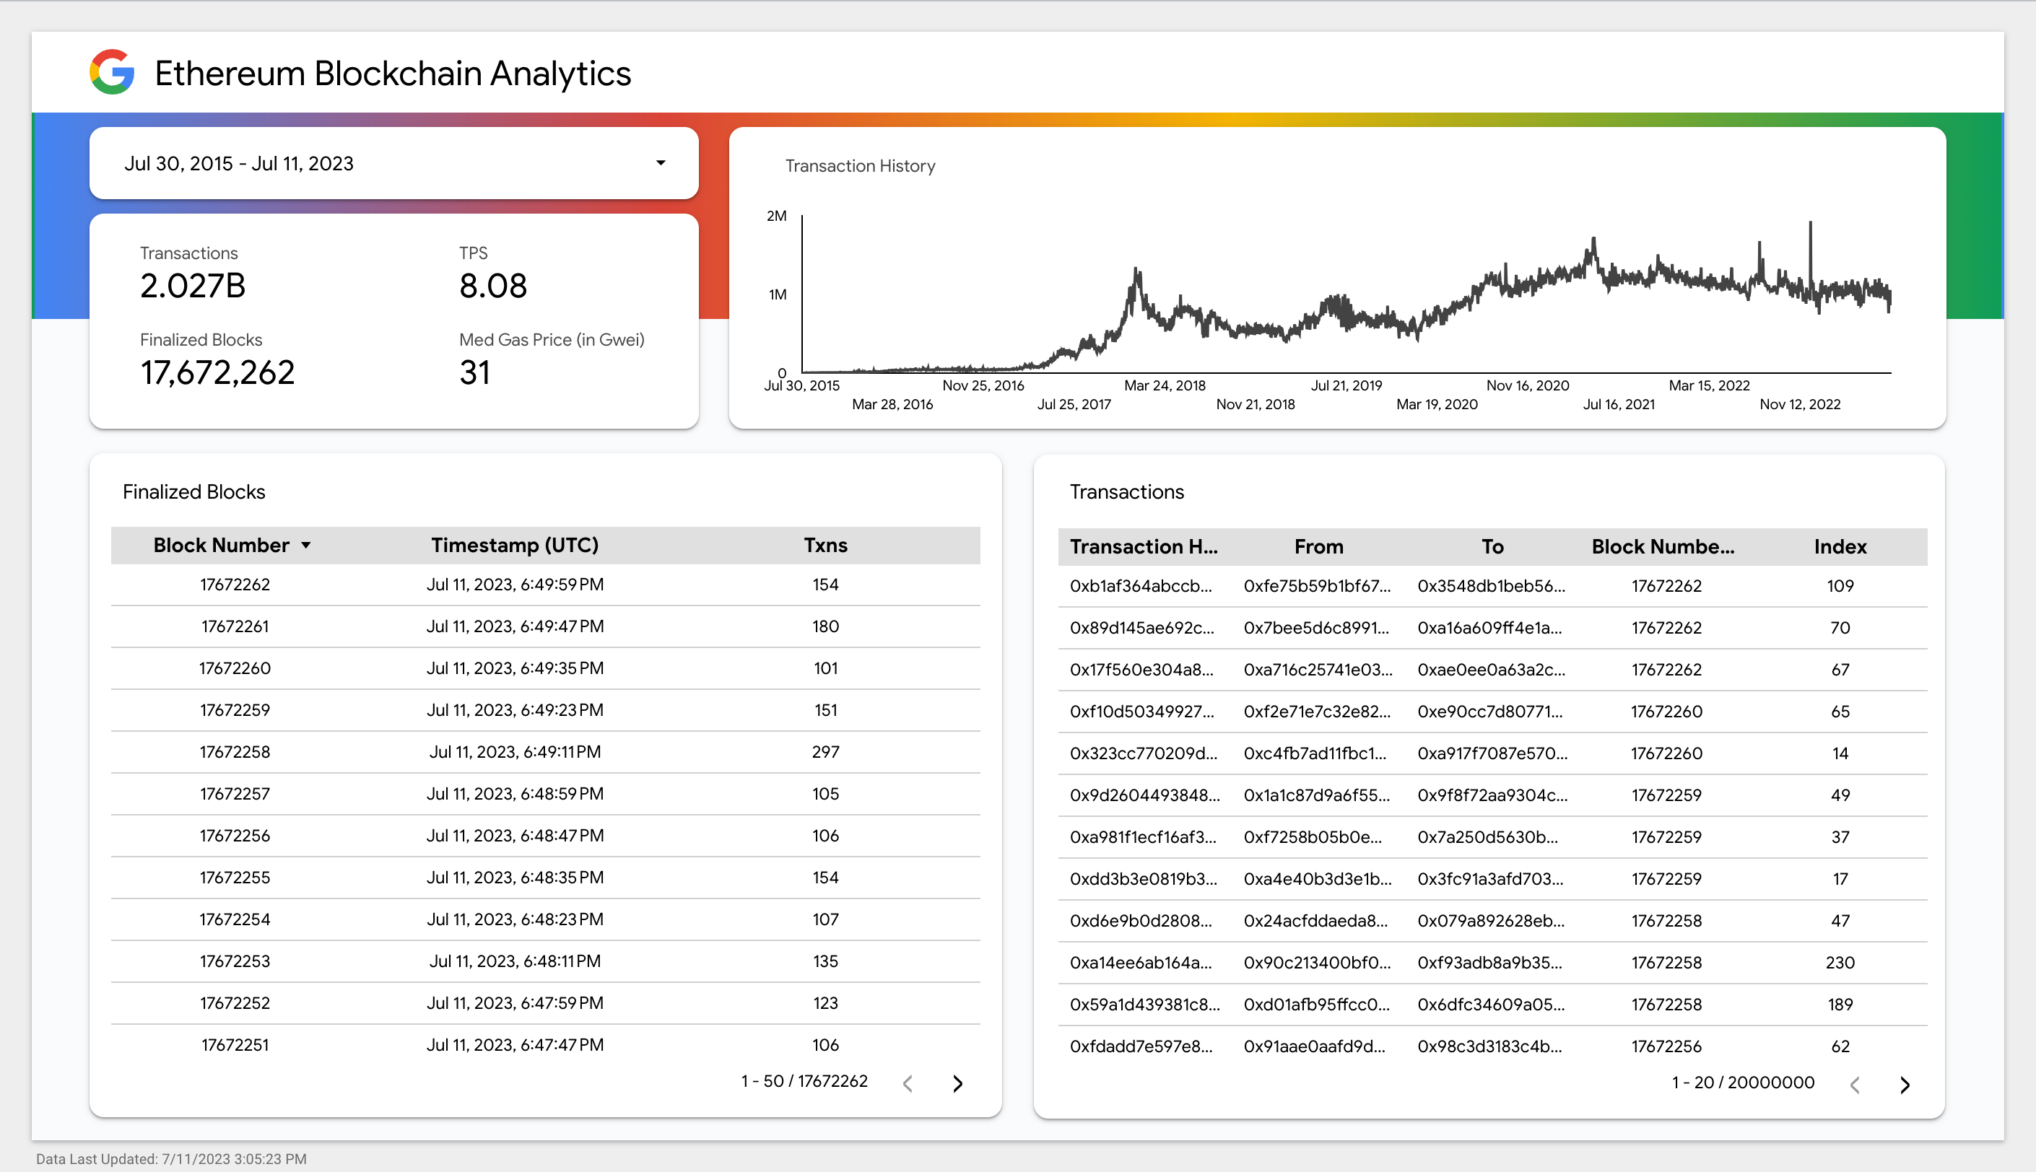The image size is (2036, 1172).
Task: Click the Jul 30, 2015 - Jul 11, 2023 date field
Action: pos(239,163)
